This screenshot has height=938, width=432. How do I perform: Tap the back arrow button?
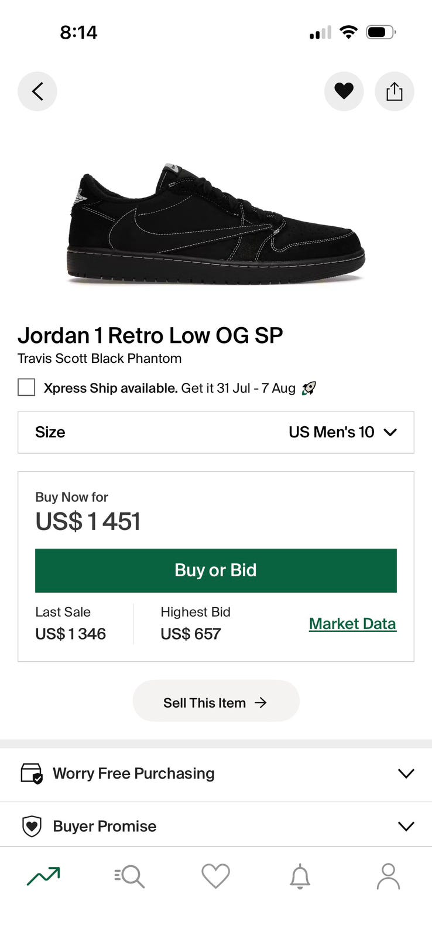[37, 91]
